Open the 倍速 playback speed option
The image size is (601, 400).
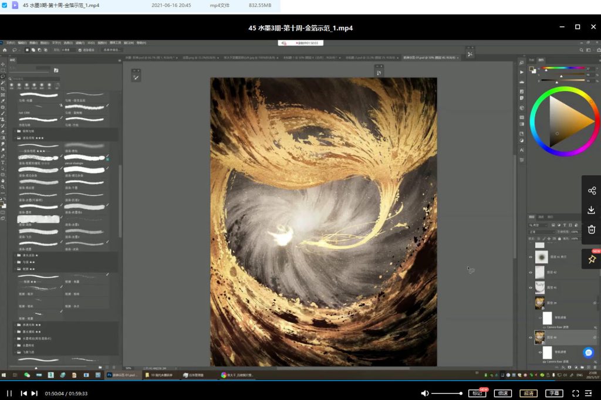(502, 393)
